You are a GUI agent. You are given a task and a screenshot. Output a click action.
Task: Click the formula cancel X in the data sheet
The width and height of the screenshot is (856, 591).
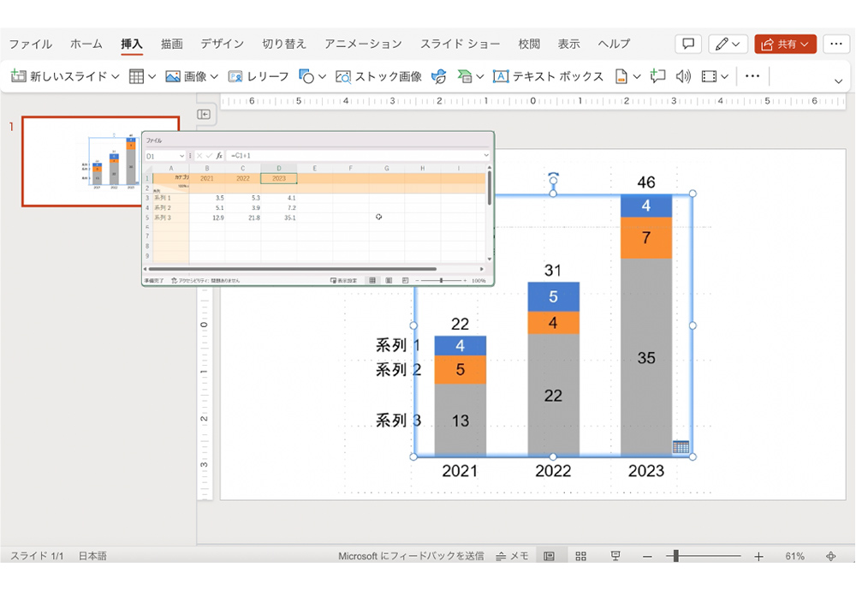[x=199, y=156]
